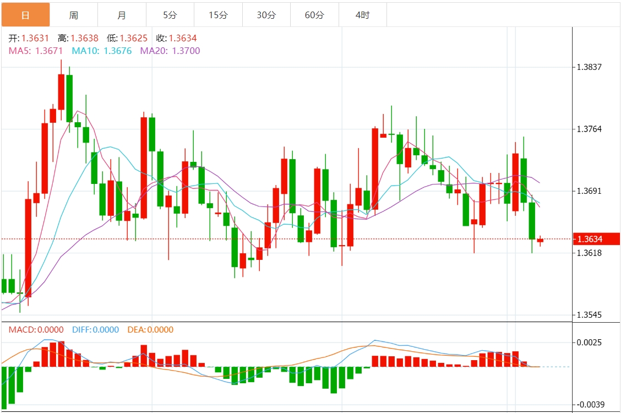626x413 pixels.
Task: Open the 30分 interval tab
Action: click(x=266, y=15)
